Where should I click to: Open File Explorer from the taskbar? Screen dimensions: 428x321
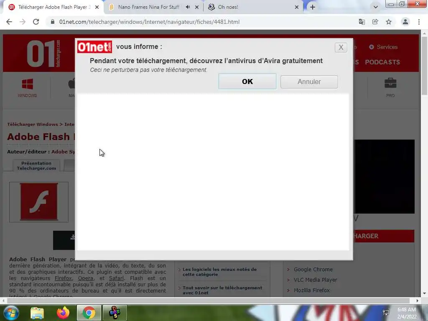tap(37, 313)
